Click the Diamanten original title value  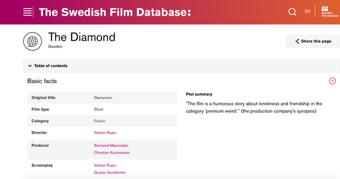(103, 98)
